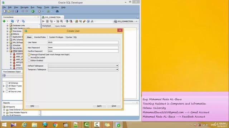
Task: Select the Scheduler tree item
Action: tap(16, 45)
